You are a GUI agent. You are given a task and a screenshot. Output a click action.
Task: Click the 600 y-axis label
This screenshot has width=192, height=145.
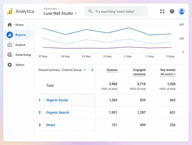point(181,25)
